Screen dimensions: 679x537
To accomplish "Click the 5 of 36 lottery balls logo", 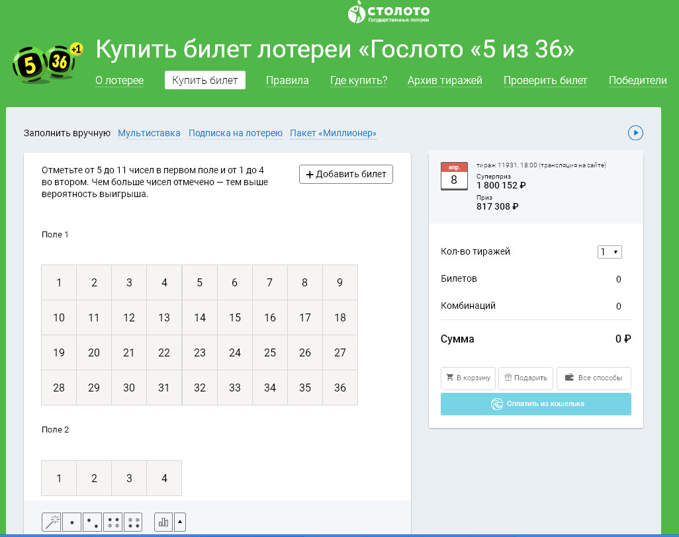I will pos(47,64).
